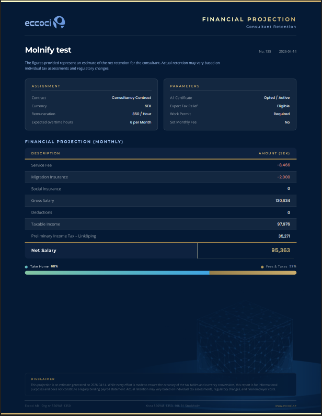Image resolution: width=322 pixels, height=416 pixels.
Task: Click the Social Insurance amount 0
Action: tap(289, 188)
